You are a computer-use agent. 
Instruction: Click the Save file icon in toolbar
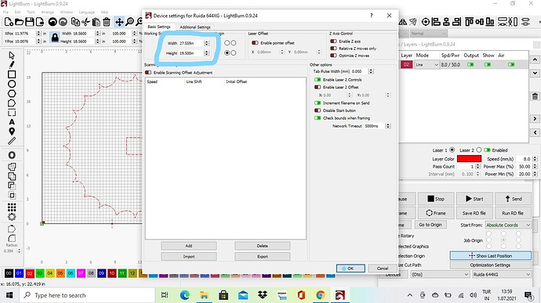tap(30, 22)
